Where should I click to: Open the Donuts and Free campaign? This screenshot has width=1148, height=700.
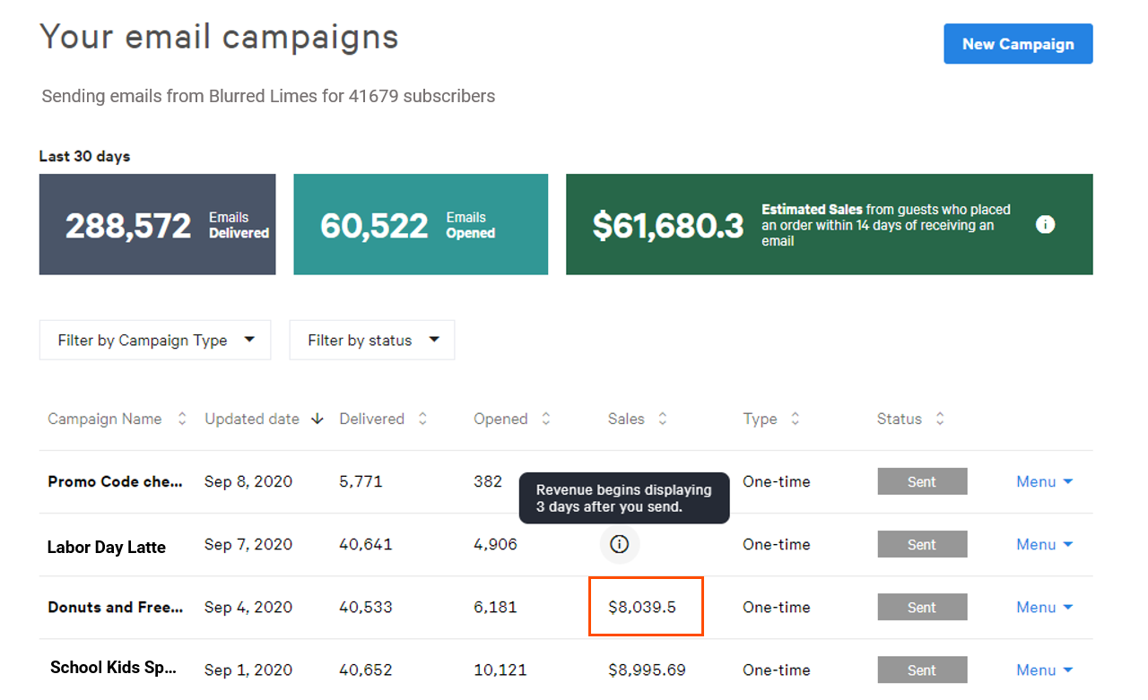pyautogui.click(x=115, y=607)
